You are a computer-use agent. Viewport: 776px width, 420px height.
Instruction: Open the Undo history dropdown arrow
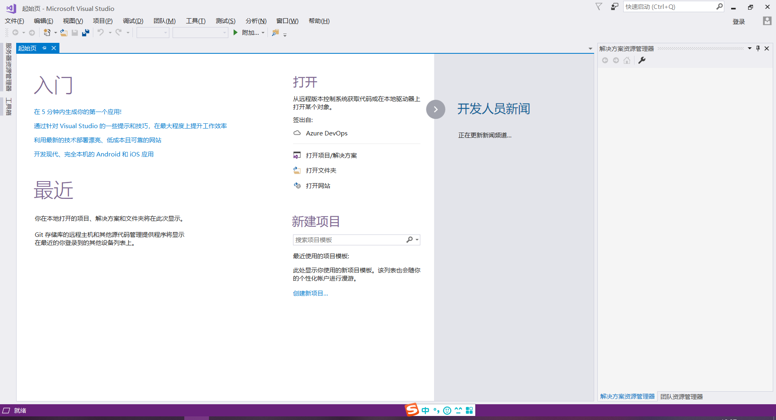point(110,33)
